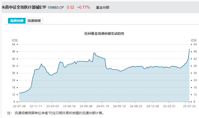Click chart title 区间基金流通份额变动趋势
The image size is (199, 118).
(x=104, y=34)
